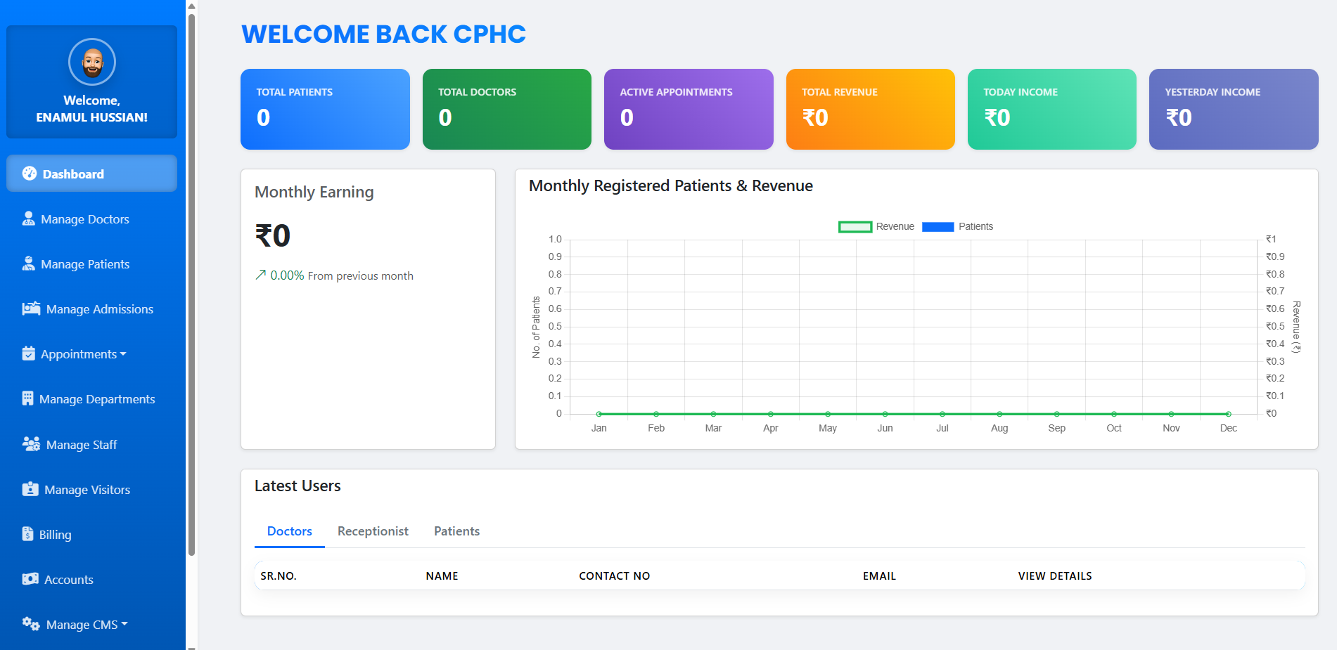
Task: Click the Manage Patients sidebar icon
Action: (x=28, y=264)
